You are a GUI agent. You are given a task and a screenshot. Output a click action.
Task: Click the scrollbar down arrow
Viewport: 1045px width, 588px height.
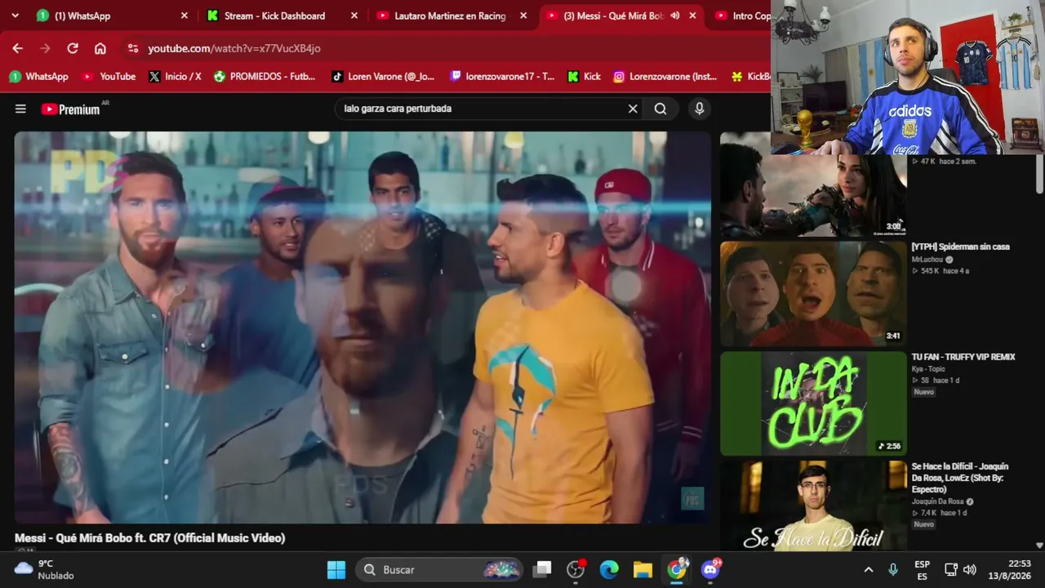click(x=1039, y=546)
